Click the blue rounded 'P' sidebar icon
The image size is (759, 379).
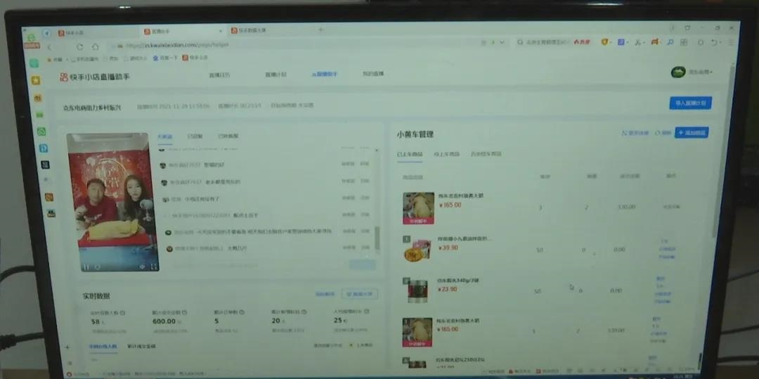point(44,148)
